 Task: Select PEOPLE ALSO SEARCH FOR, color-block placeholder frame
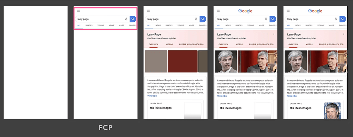(x=192, y=44)
